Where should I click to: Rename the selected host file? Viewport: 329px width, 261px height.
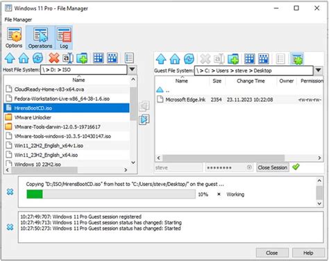click(x=67, y=58)
